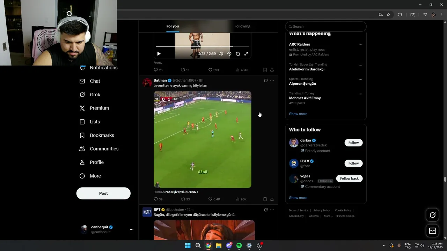View analytics of Batman's 96K-view post
This screenshot has width=447, height=251.
[x=241, y=199]
